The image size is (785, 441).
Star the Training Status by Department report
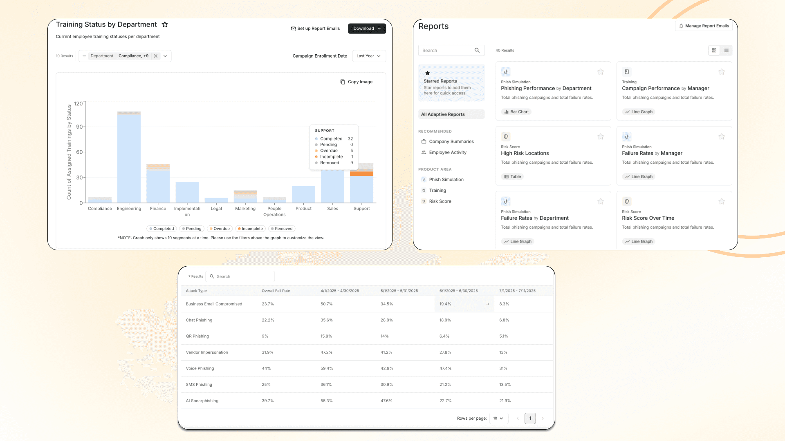(165, 24)
